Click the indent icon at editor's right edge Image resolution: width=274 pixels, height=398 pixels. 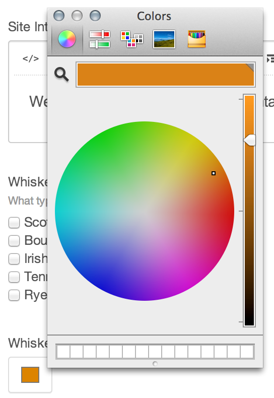tap(270, 58)
